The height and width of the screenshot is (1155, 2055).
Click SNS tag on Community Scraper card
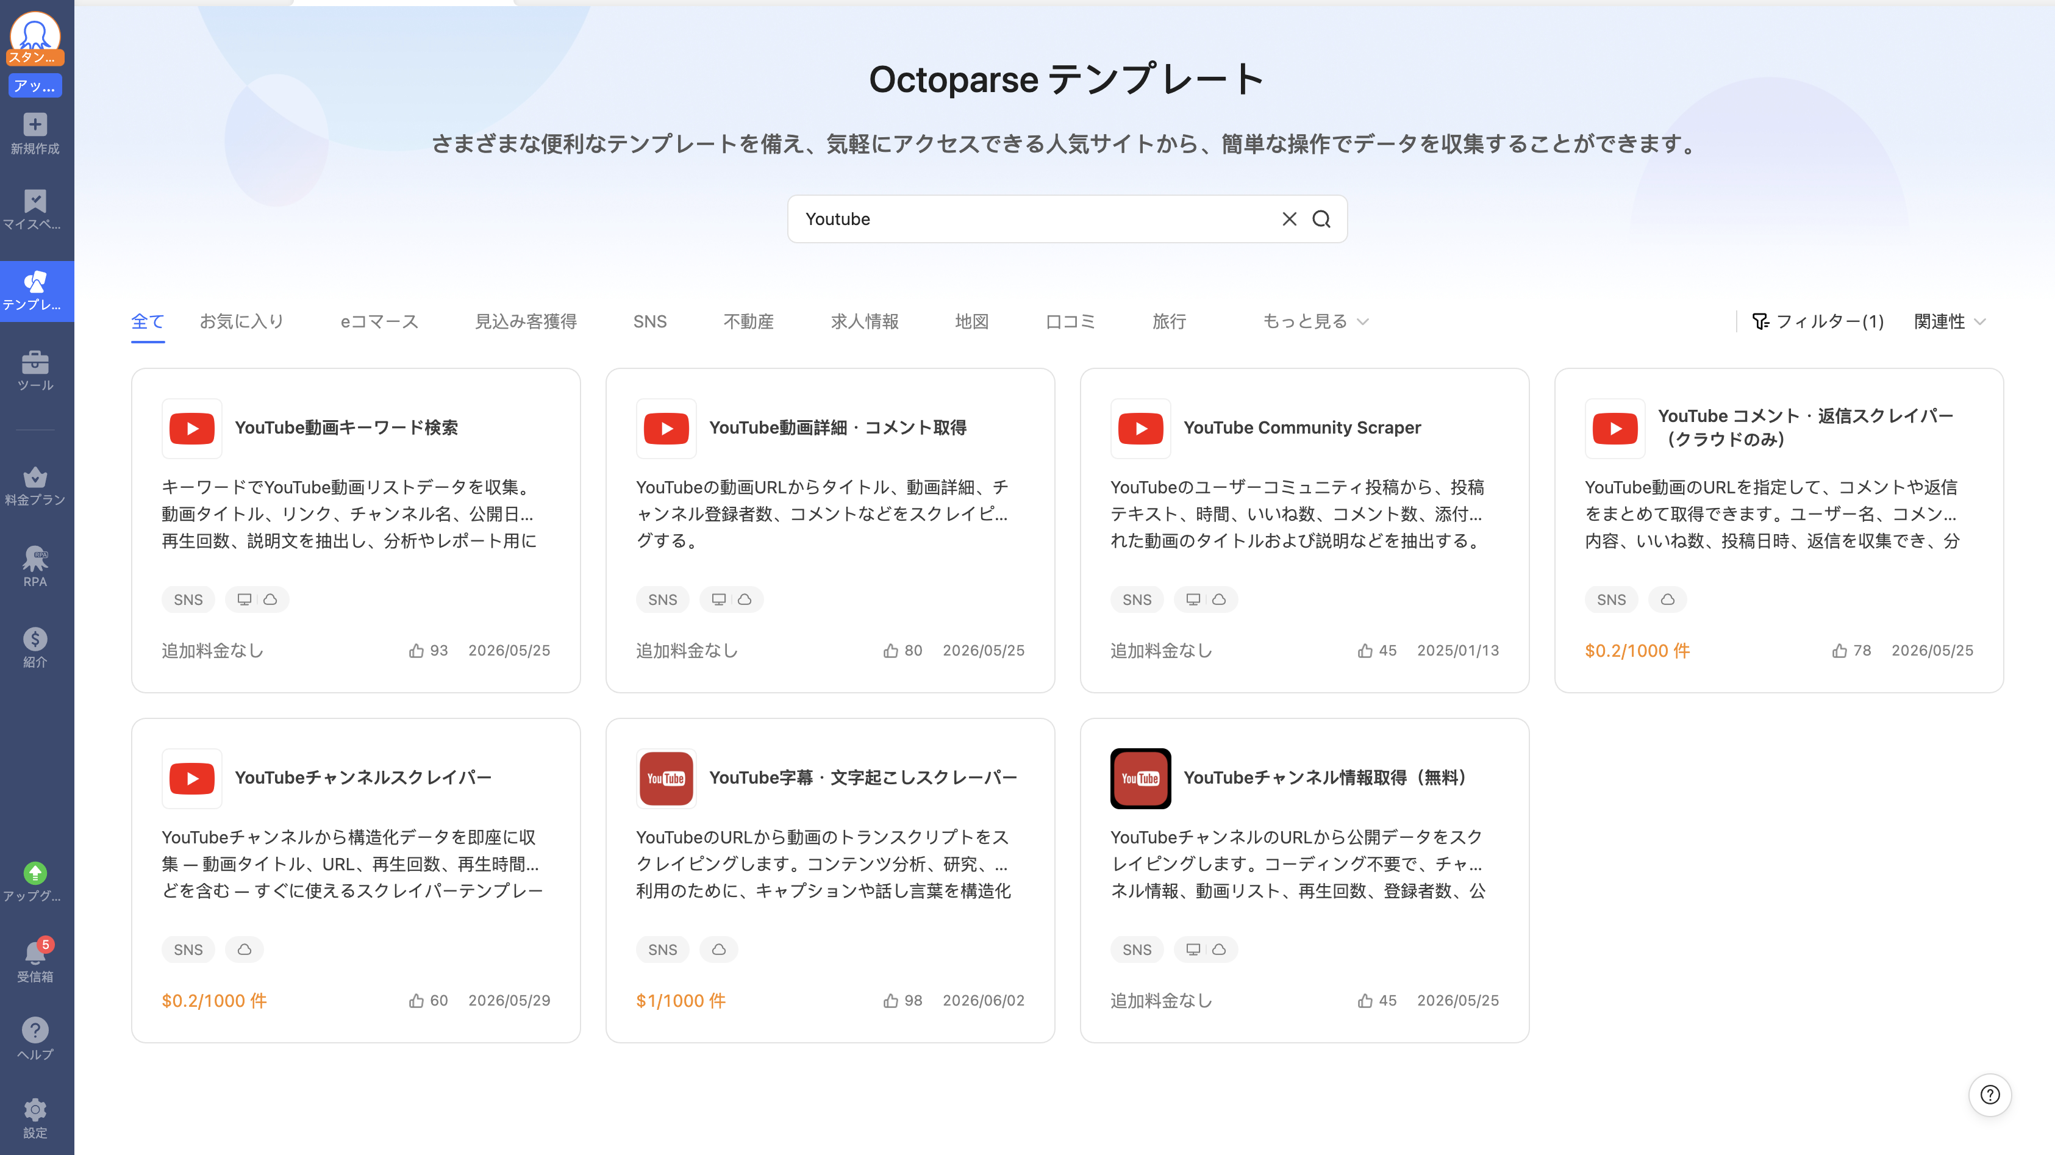click(1137, 600)
